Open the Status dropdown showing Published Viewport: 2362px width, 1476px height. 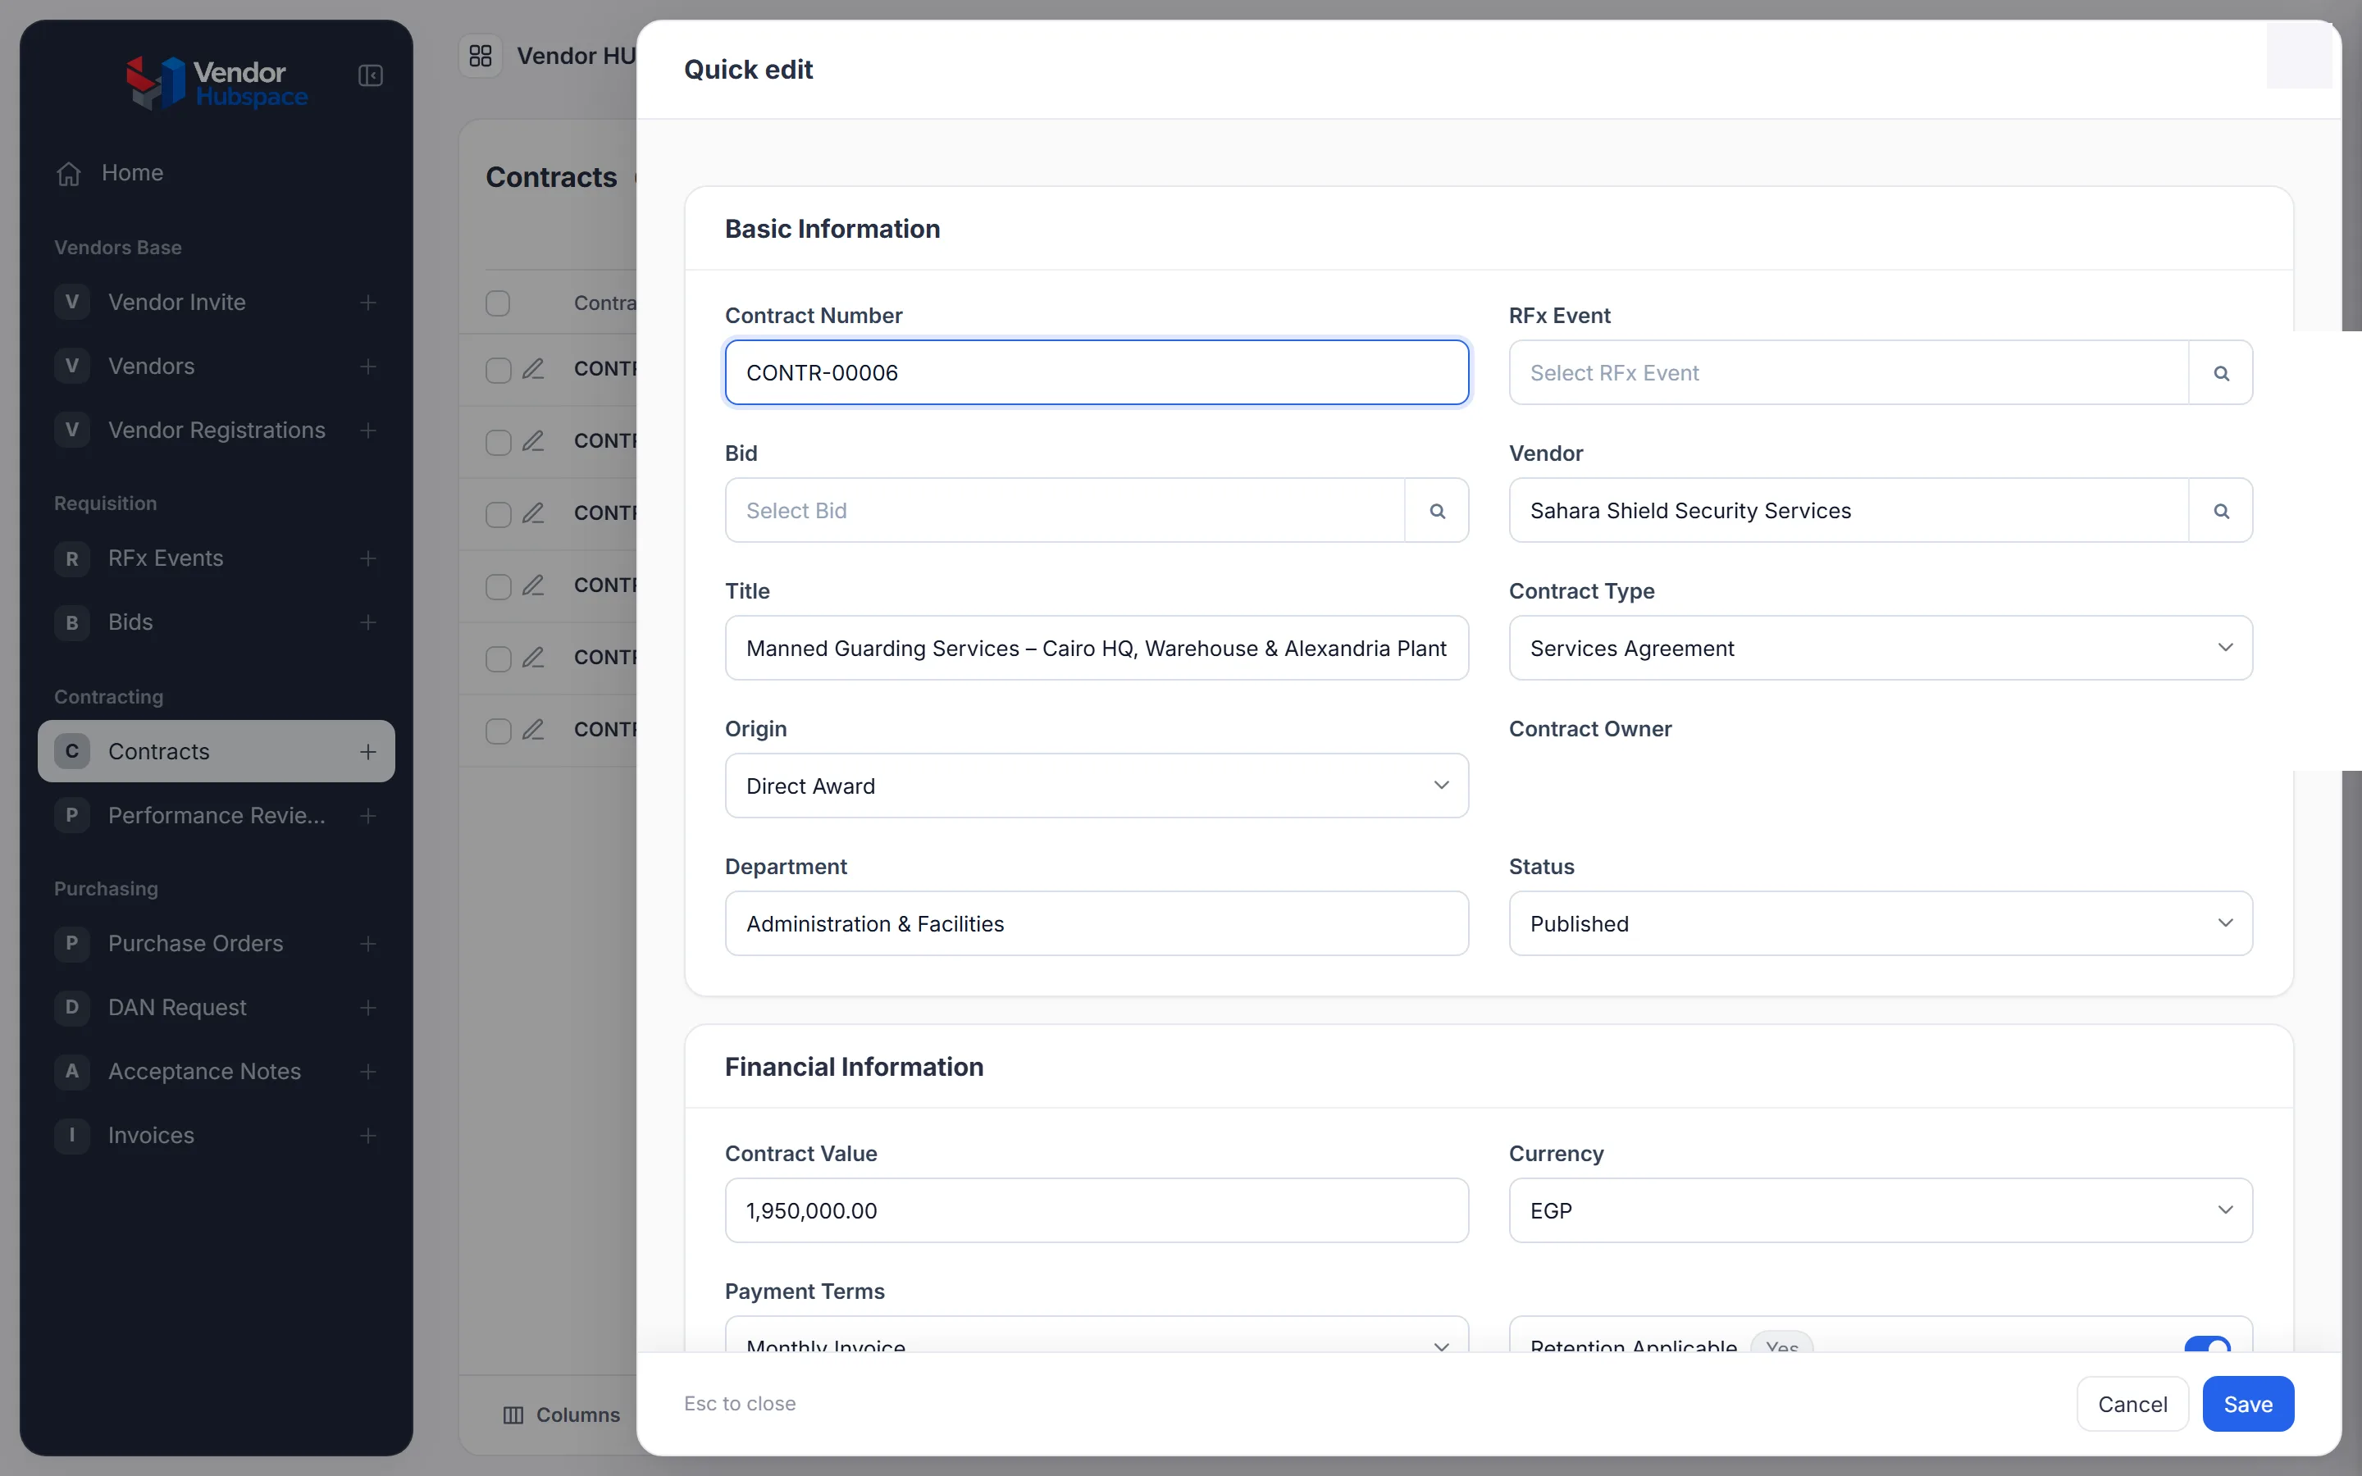coord(1880,923)
